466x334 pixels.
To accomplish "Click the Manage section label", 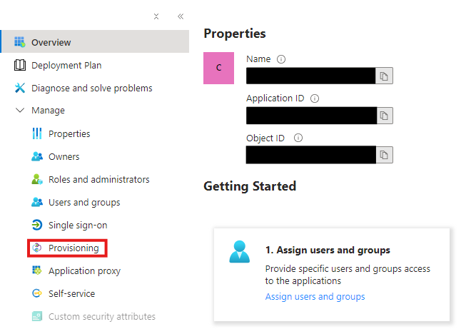I will coord(48,110).
